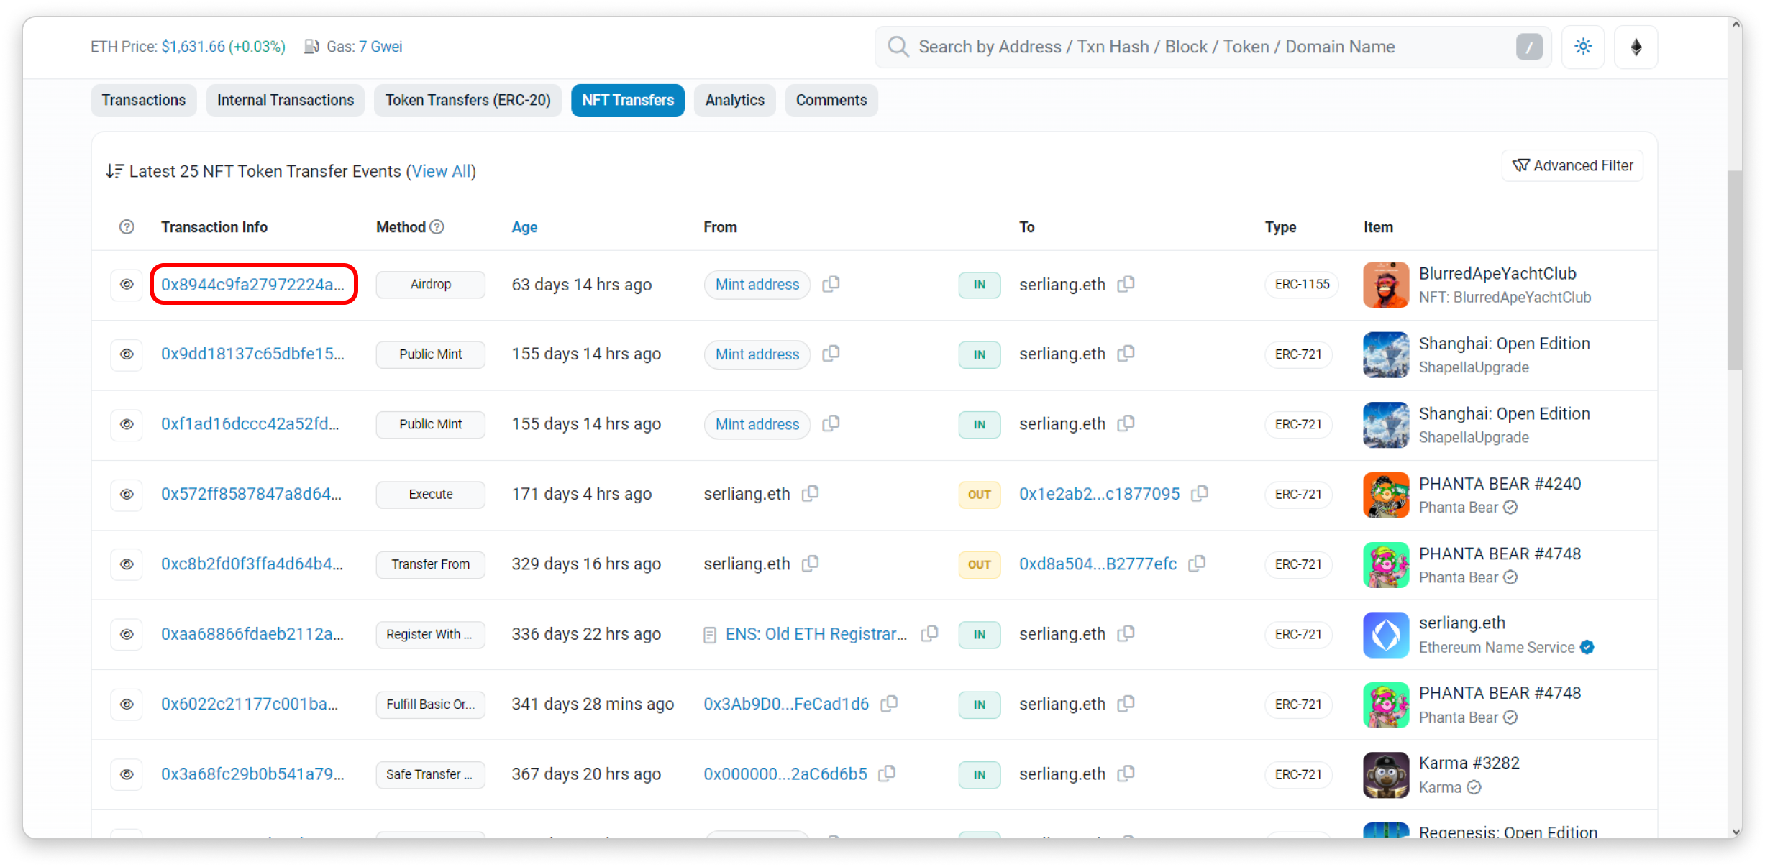Screen dimensions: 1765x867
Task: Click the sort icon beside Latest 25 NFT Transfers
Action: (114, 171)
